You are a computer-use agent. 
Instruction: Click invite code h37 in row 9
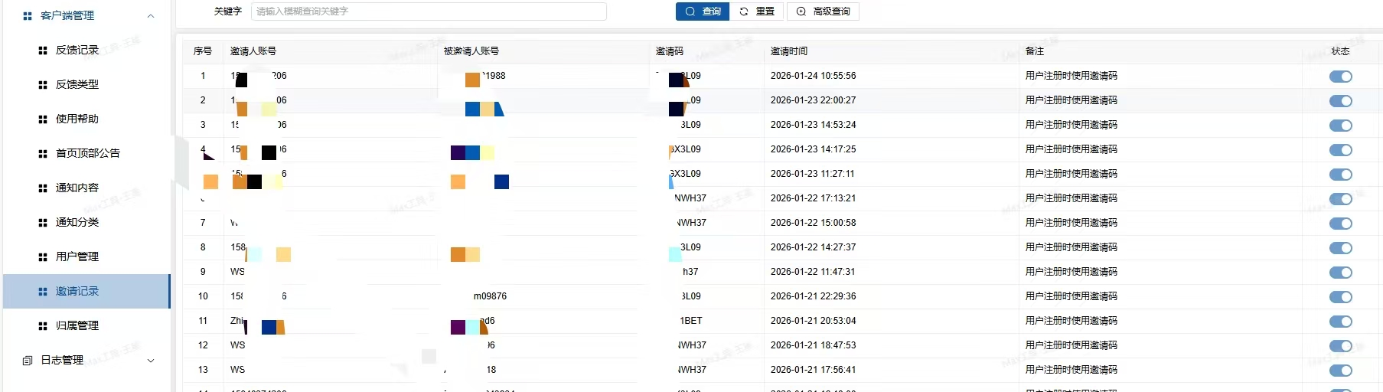coord(690,272)
